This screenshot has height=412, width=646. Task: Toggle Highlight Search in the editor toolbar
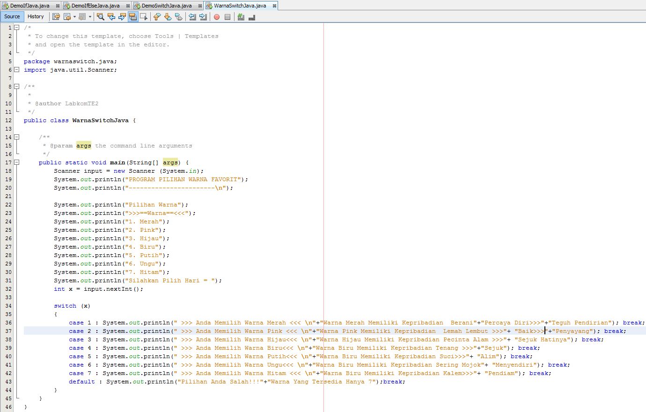pos(133,17)
